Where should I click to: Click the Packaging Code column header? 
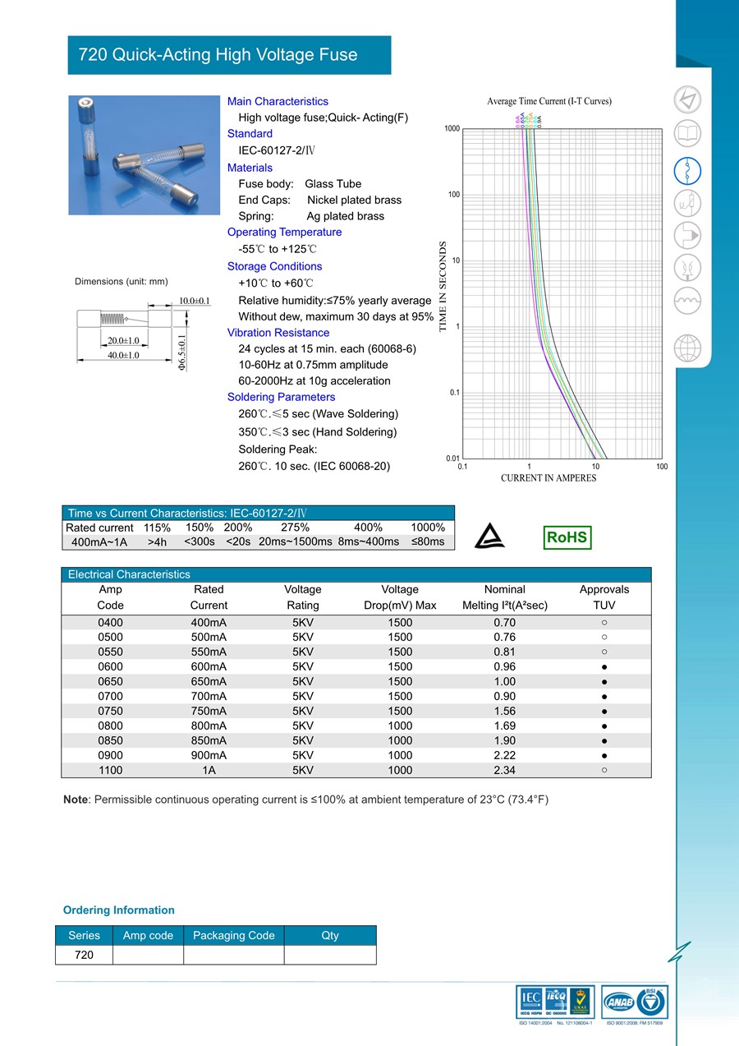(234, 935)
